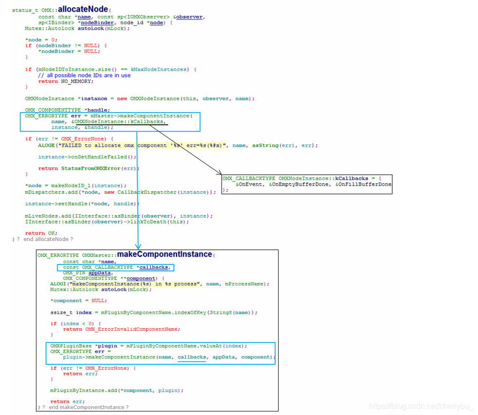478x415 pixels.
Task: Click the boxed OMXPluginBase plugin code
Action: 161,352
